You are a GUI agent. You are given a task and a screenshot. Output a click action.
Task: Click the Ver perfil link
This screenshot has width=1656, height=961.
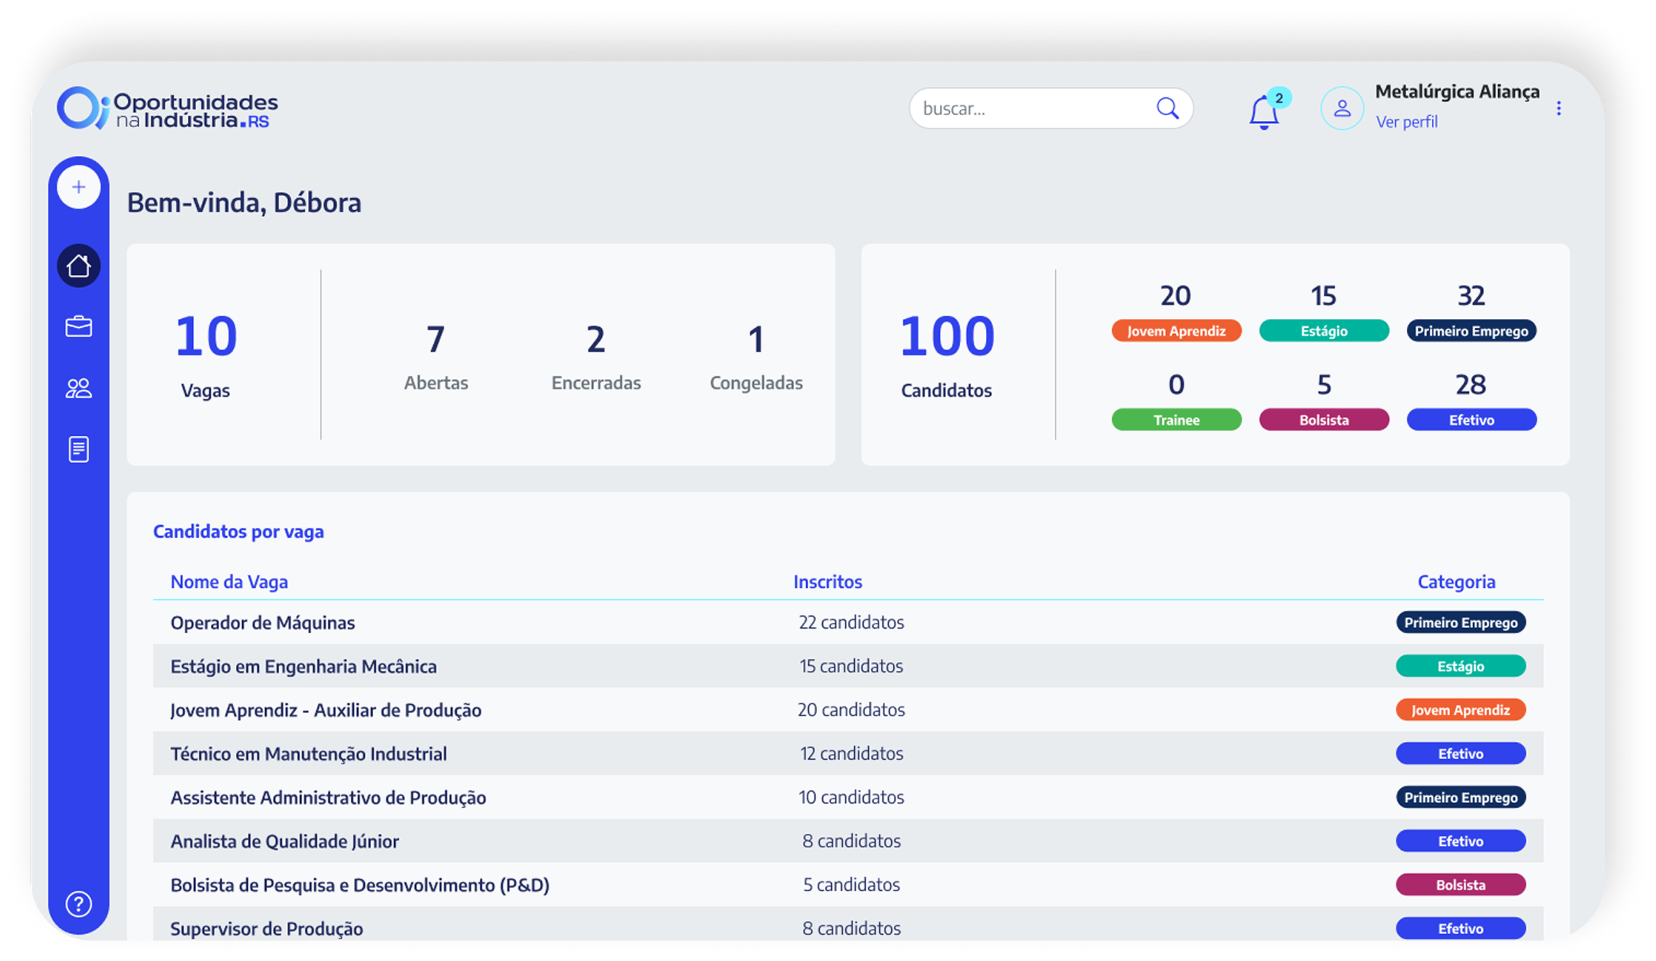pyautogui.click(x=1406, y=122)
